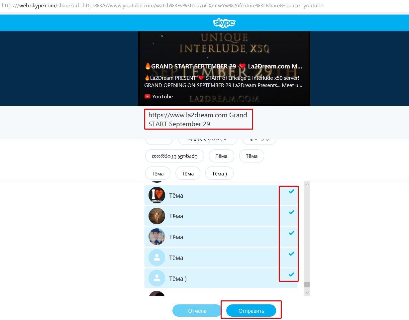Click the default avatar beside "Тёма )" row

click(x=157, y=278)
